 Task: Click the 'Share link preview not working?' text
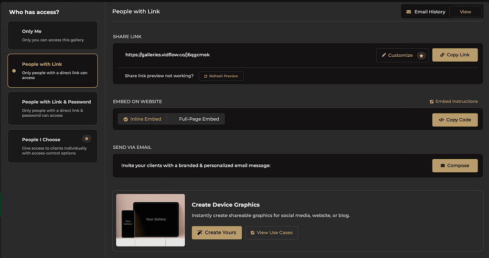(x=159, y=76)
